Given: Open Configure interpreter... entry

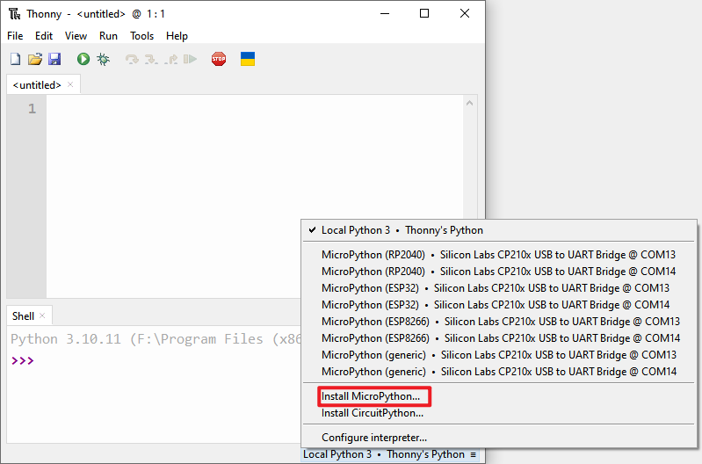Looking at the screenshot, I should pyautogui.click(x=499, y=438).
